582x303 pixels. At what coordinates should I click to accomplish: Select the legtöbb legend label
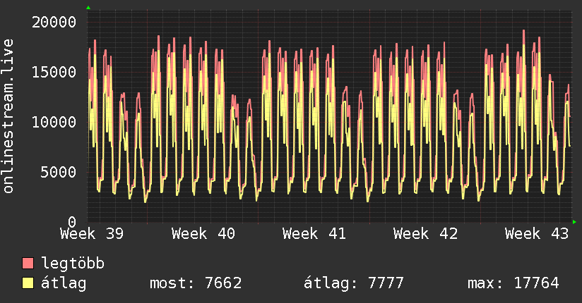[73, 264]
